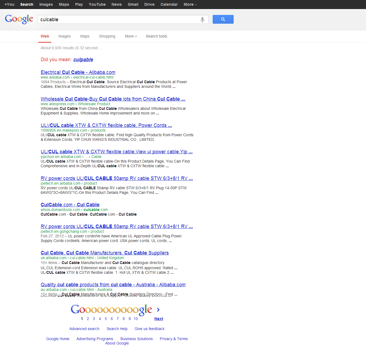The width and height of the screenshot is (366, 351).
Task: Open Maps in the top black bar
Action: 64,4
